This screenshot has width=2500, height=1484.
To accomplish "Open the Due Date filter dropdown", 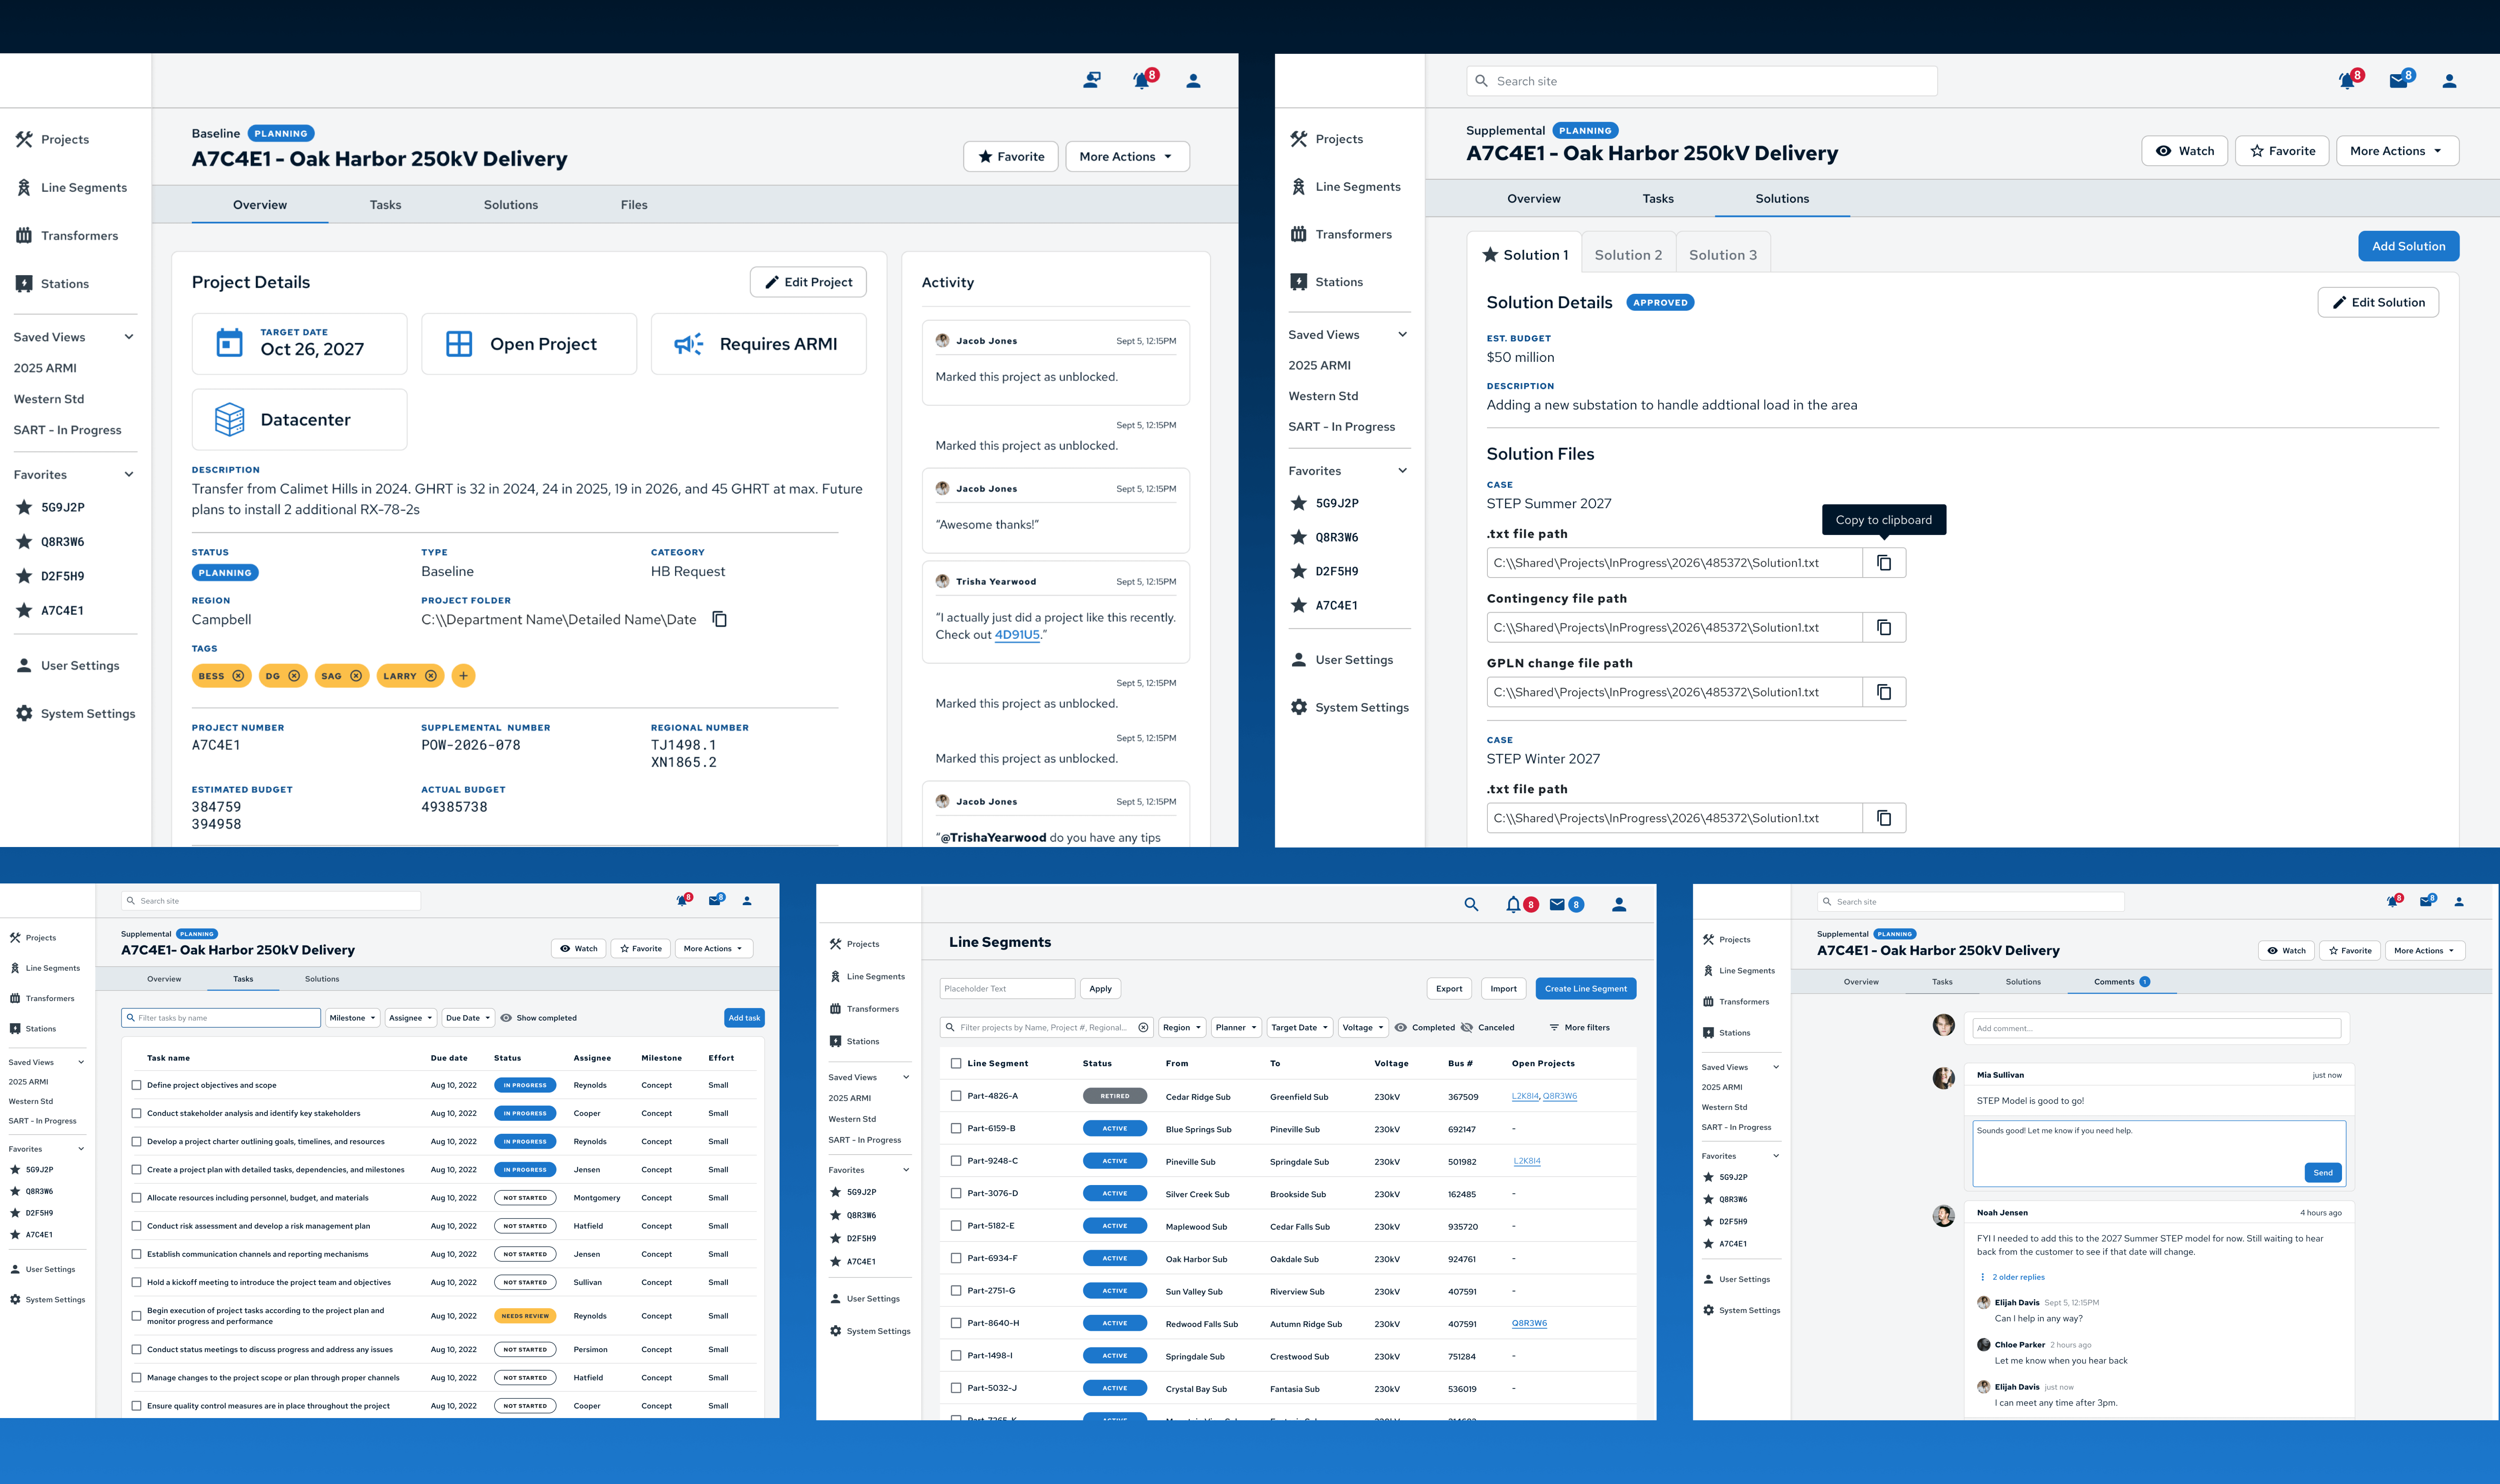I will [x=468, y=1018].
